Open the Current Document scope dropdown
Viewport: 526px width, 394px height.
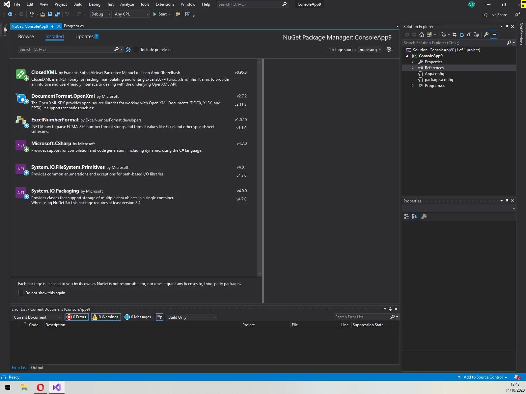pyautogui.click(x=37, y=317)
